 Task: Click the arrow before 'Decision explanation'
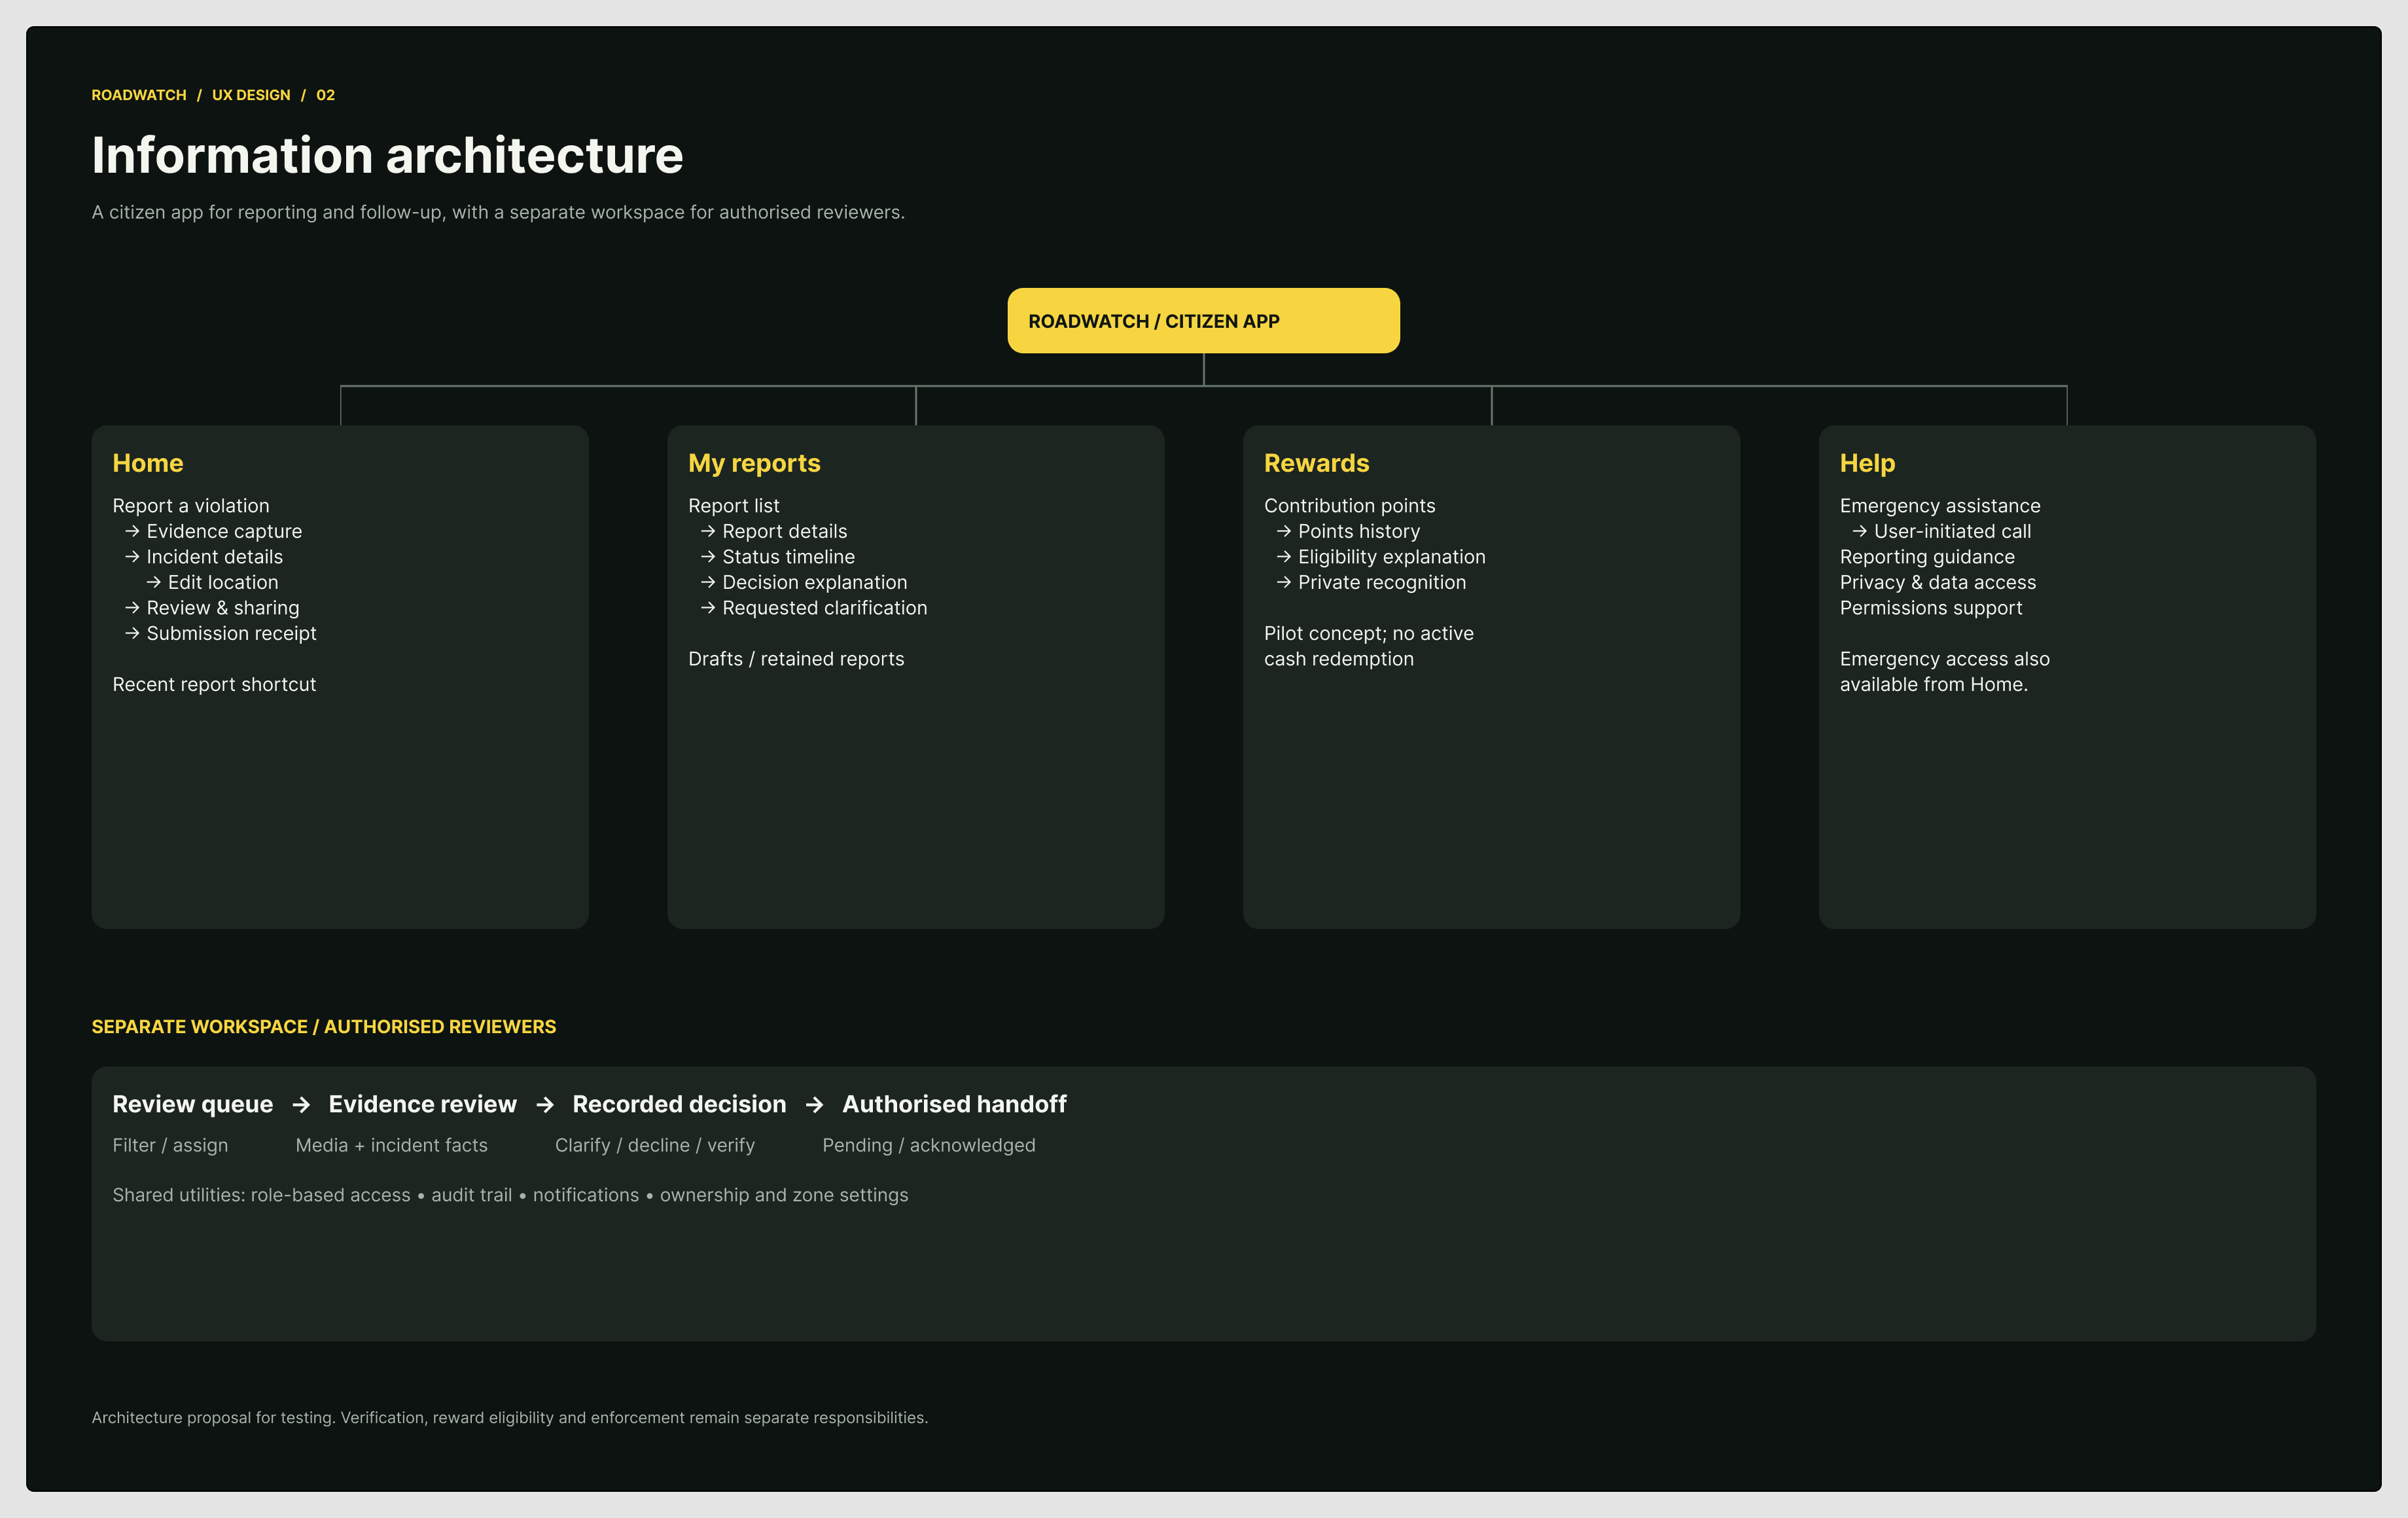tap(708, 582)
